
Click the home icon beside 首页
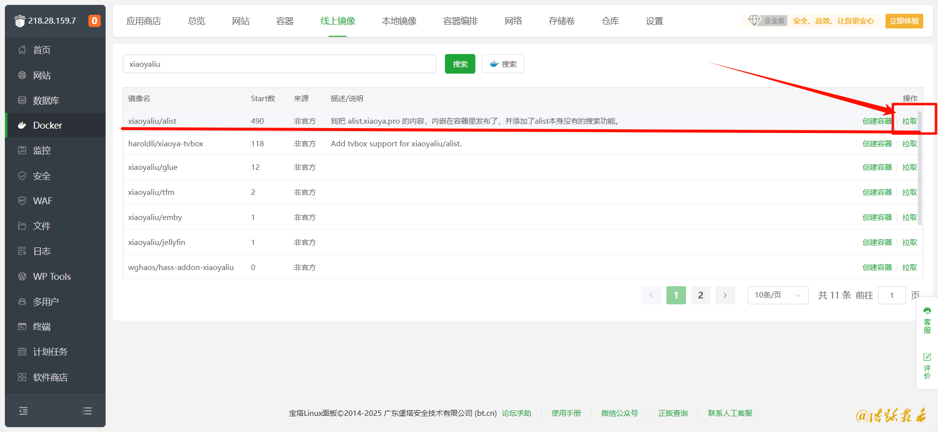pyautogui.click(x=22, y=50)
